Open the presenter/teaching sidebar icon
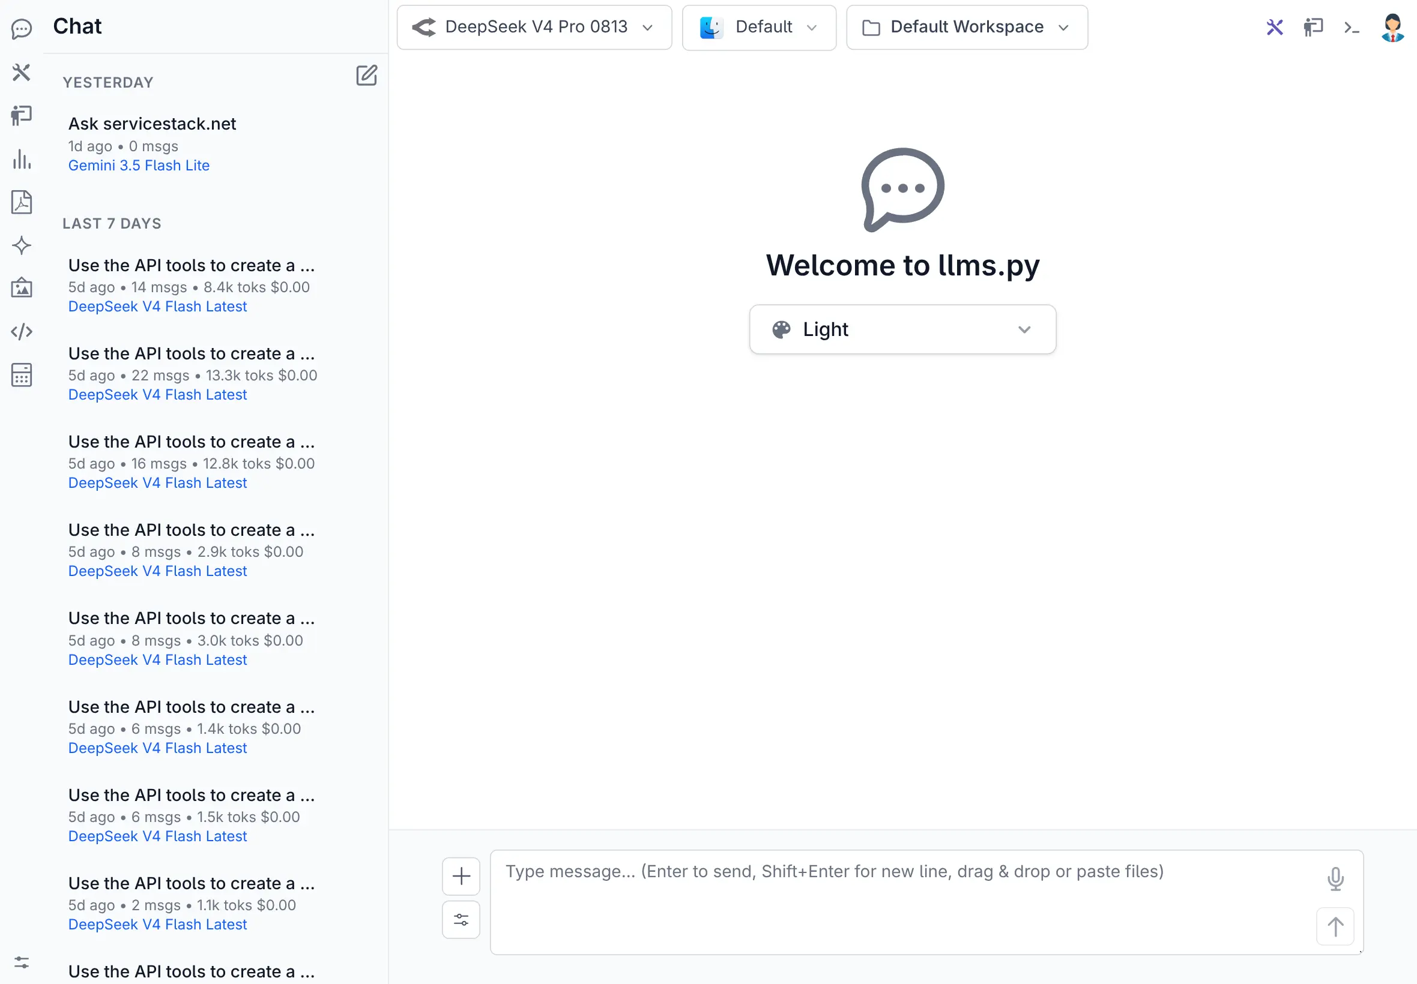Image resolution: width=1417 pixels, height=984 pixels. (x=22, y=115)
